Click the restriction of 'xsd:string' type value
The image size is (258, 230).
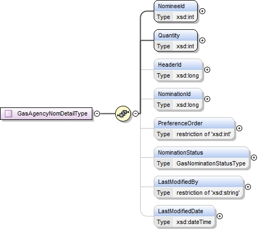[x=208, y=193]
